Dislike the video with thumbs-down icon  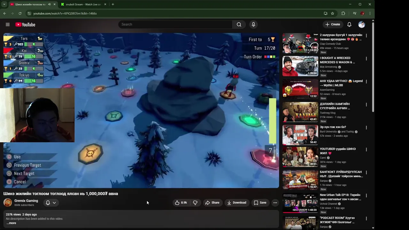[195, 203]
